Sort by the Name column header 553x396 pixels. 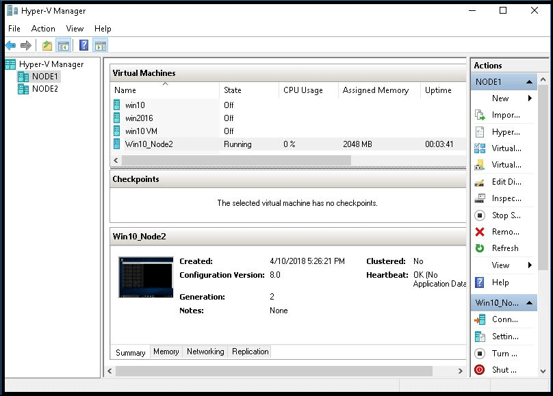pyautogui.click(x=165, y=90)
